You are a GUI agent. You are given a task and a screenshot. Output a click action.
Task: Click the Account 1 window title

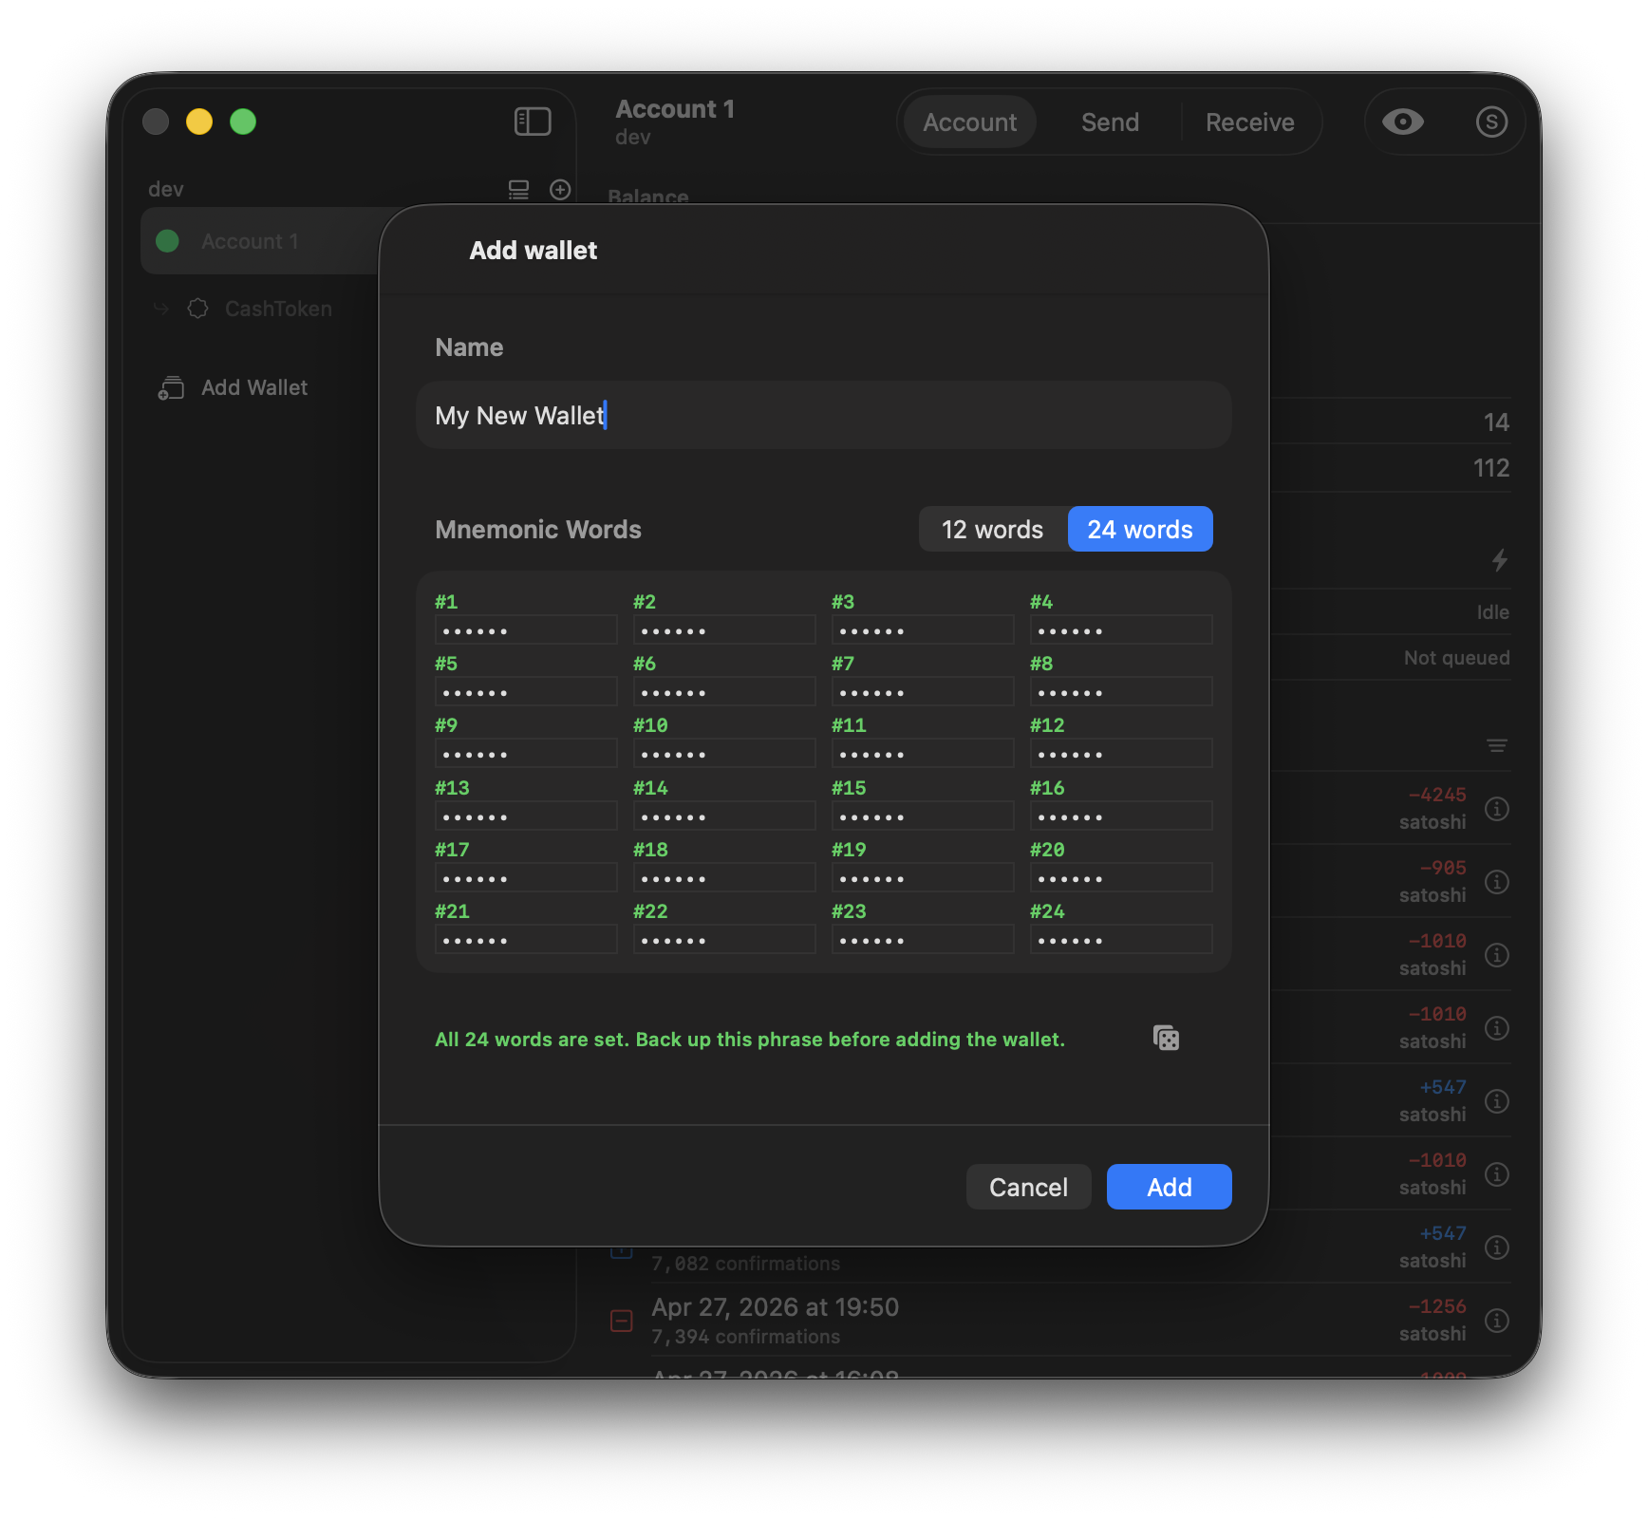(675, 109)
